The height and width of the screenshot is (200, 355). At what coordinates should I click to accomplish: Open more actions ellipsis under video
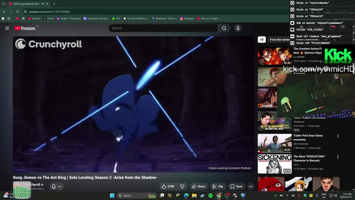click(x=251, y=186)
